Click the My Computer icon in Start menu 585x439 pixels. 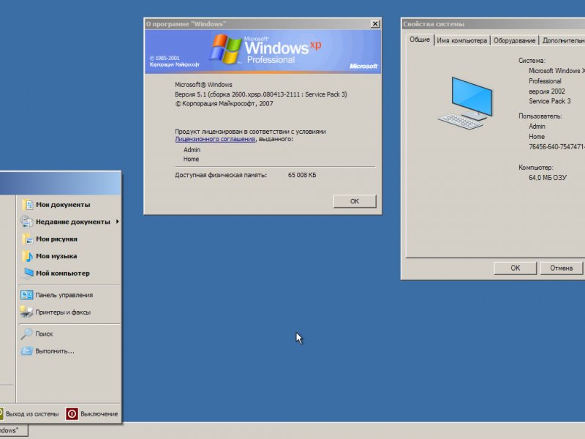28,273
